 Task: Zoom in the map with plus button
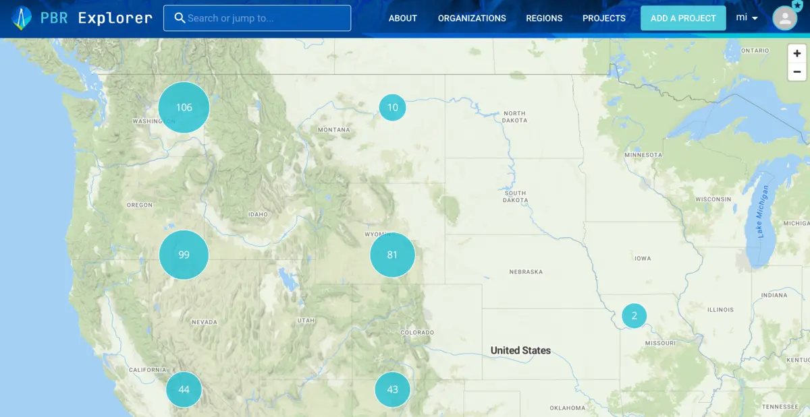[797, 54]
